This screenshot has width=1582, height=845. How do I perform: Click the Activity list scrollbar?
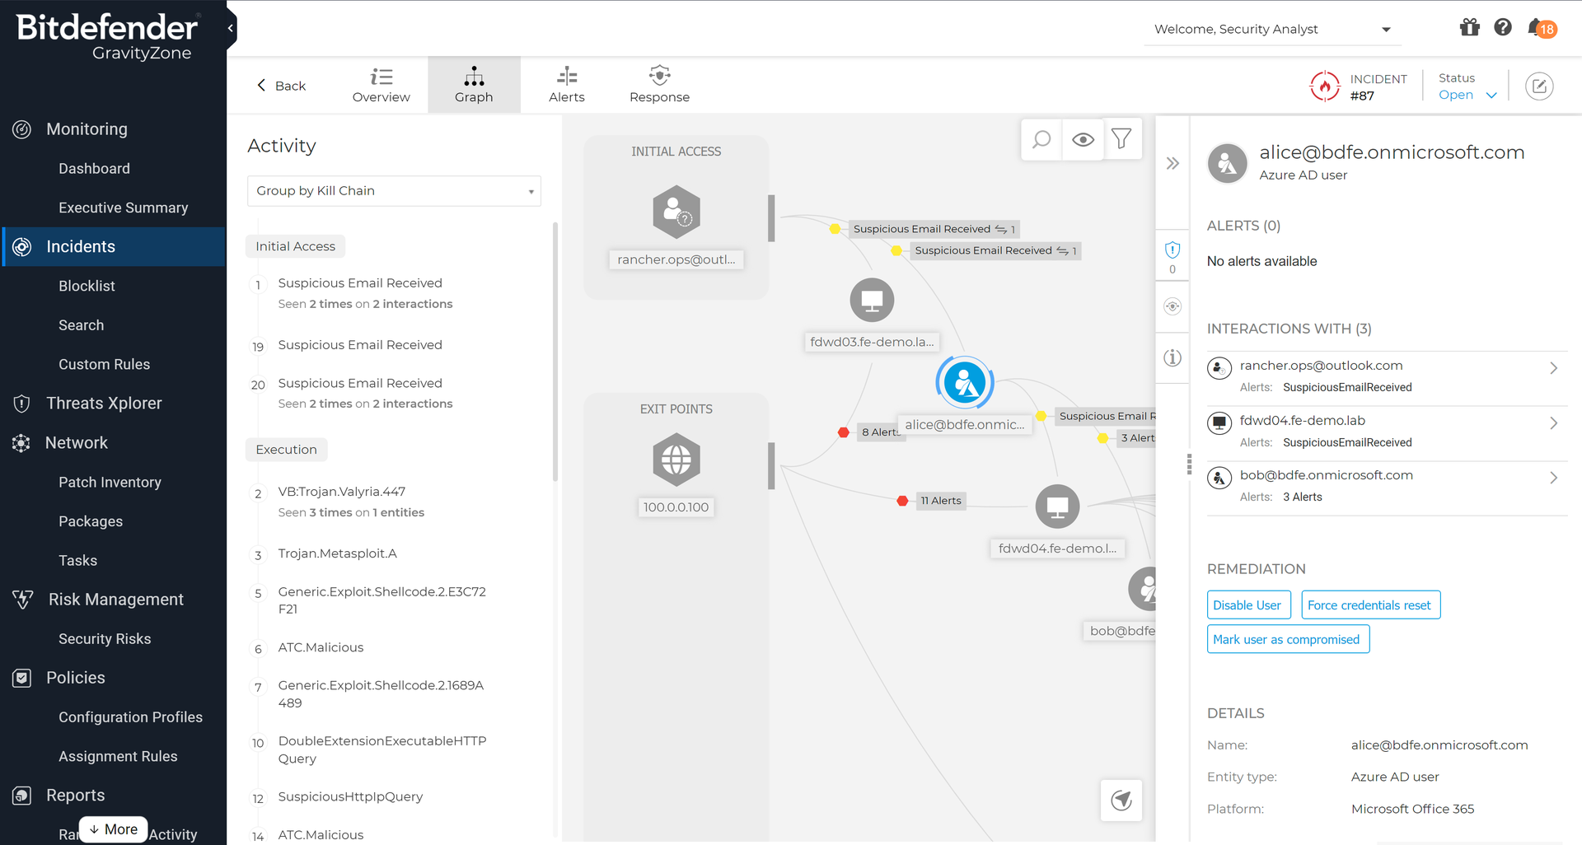[x=555, y=352]
